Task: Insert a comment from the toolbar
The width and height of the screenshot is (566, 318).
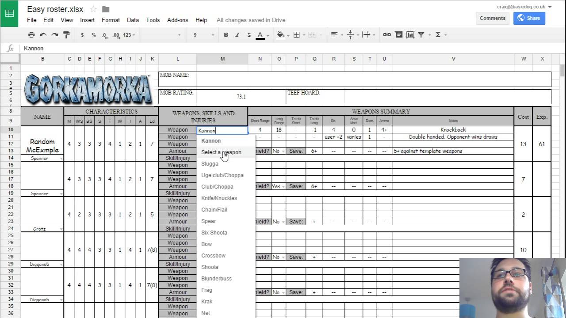Action: coord(399,35)
